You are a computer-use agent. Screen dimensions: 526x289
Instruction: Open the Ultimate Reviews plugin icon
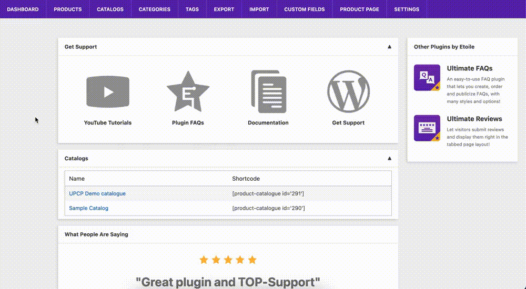[x=427, y=128]
